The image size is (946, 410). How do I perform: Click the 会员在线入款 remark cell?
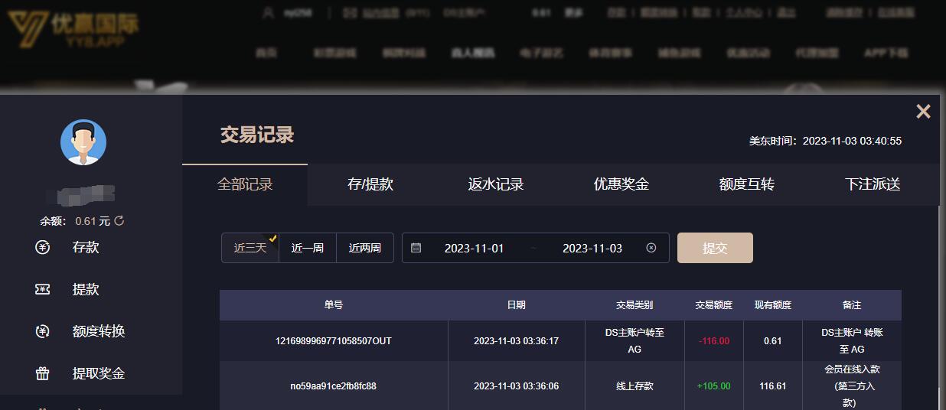[x=852, y=386]
